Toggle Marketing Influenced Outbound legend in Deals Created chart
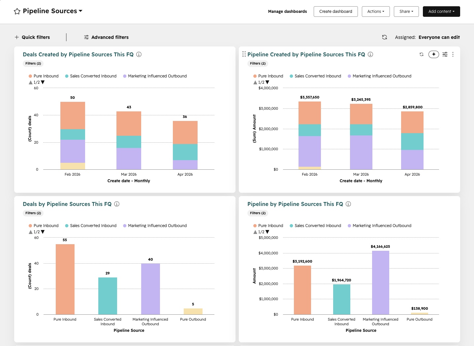This screenshot has width=474, height=346. (x=155, y=76)
